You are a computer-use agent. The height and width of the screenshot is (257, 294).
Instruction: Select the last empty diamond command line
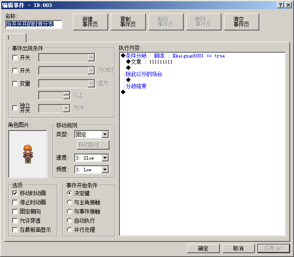click(x=123, y=92)
